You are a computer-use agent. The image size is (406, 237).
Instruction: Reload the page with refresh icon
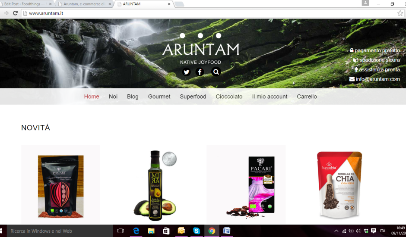pyautogui.click(x=15, y=13)
